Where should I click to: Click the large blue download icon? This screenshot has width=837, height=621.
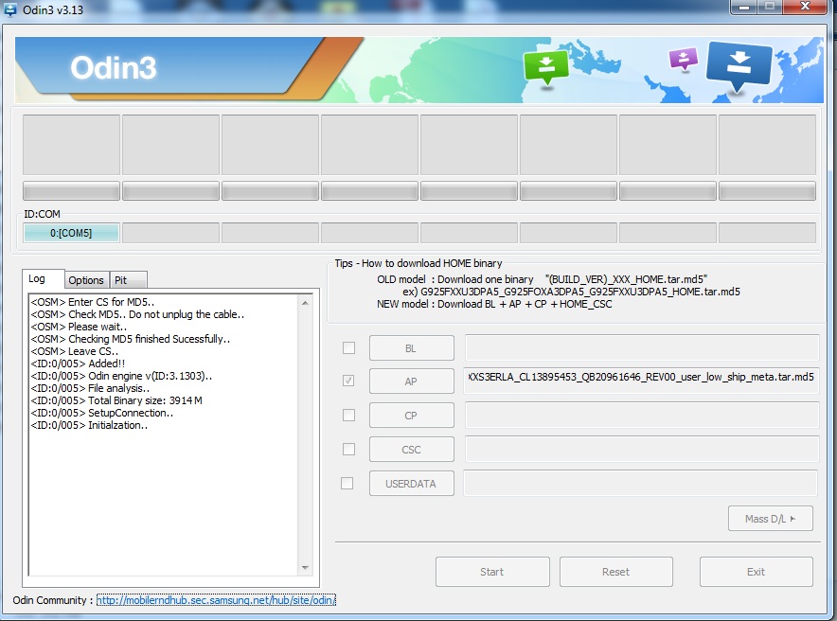(739, 64)
